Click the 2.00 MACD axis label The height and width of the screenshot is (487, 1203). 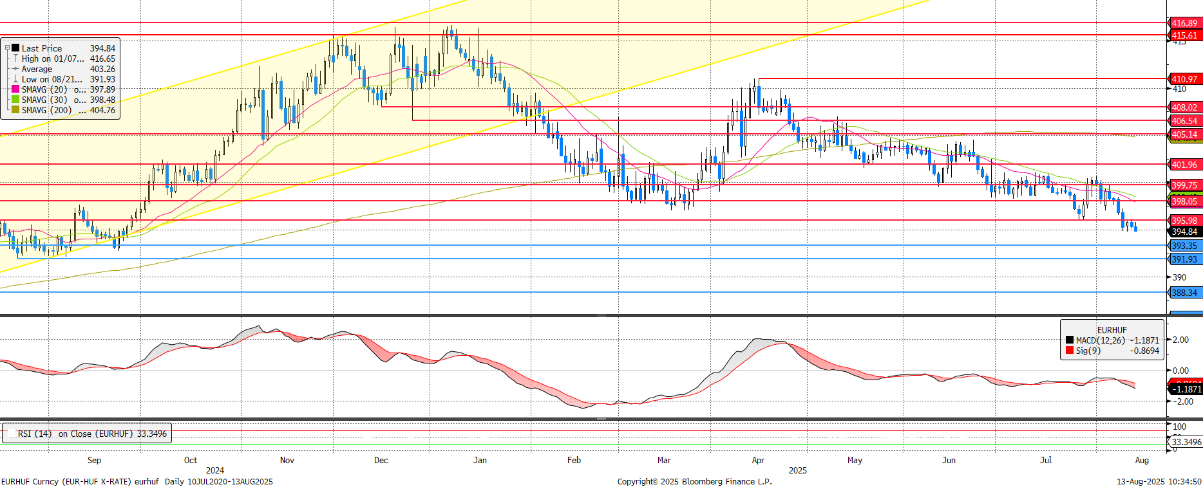[1181, 340]
